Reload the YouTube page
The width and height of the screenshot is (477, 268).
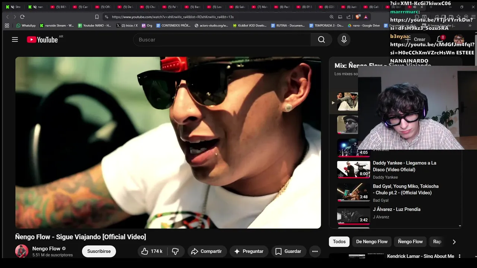[22, 17]
